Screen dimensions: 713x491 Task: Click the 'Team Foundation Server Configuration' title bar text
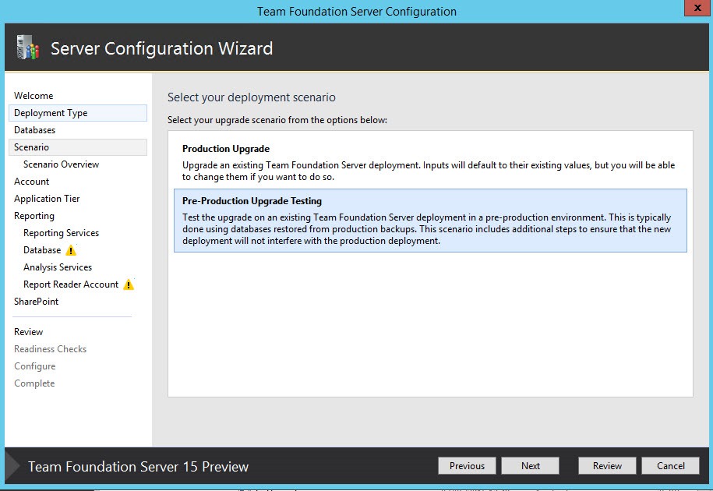[357, 12]
